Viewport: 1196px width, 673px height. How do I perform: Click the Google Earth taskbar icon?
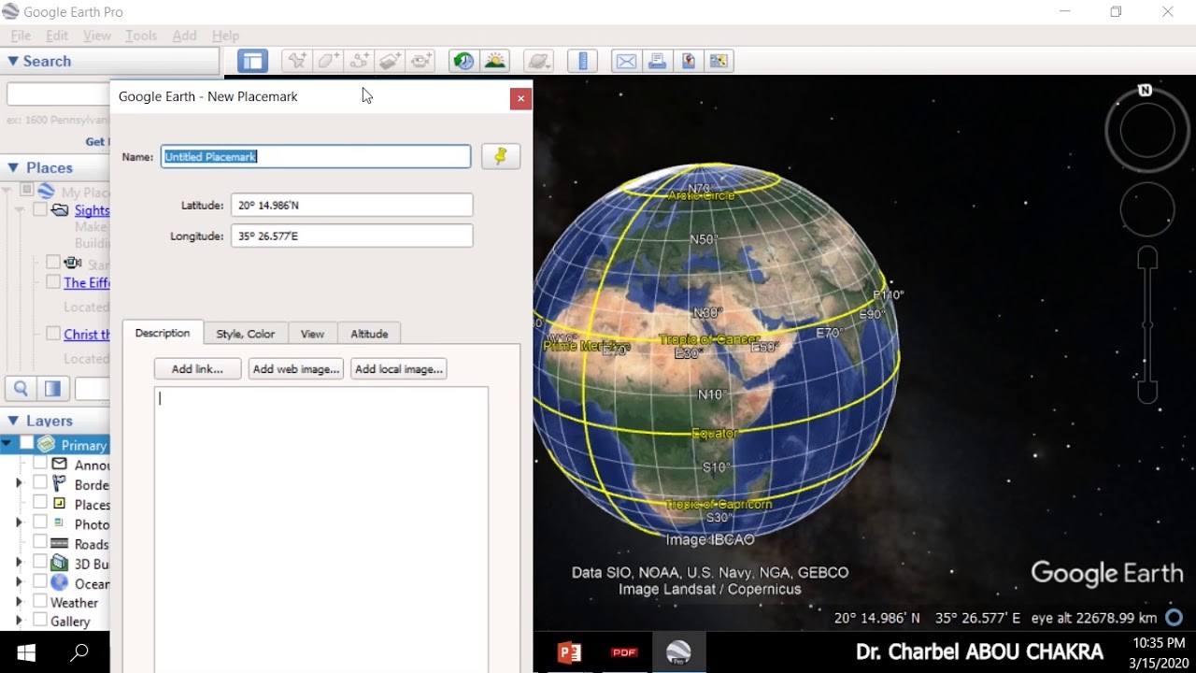(678, 652)
